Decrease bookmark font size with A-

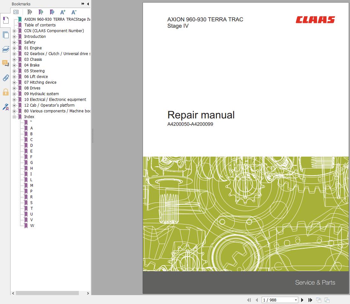point(74,12)
